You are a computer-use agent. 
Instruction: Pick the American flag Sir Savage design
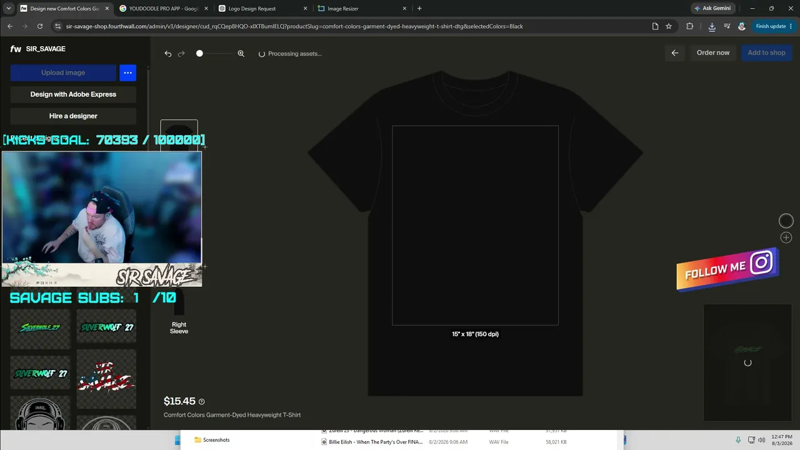coord(106,379)
